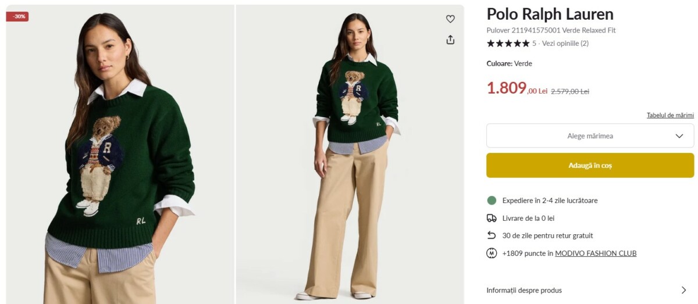Click the size dropdown chevron arrow
This screenshot has width=698, height=304.
point(679,136)
